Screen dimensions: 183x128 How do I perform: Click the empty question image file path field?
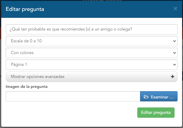73,96
